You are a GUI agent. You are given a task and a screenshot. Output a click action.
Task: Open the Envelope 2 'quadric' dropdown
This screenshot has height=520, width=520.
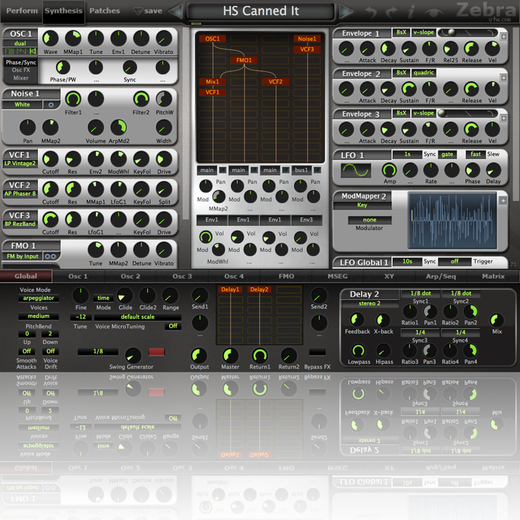[424, 73]
